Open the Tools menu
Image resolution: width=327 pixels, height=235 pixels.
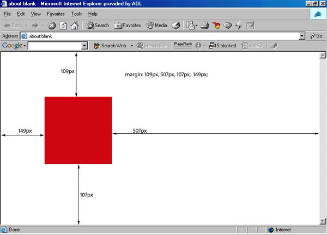[77, 14]
